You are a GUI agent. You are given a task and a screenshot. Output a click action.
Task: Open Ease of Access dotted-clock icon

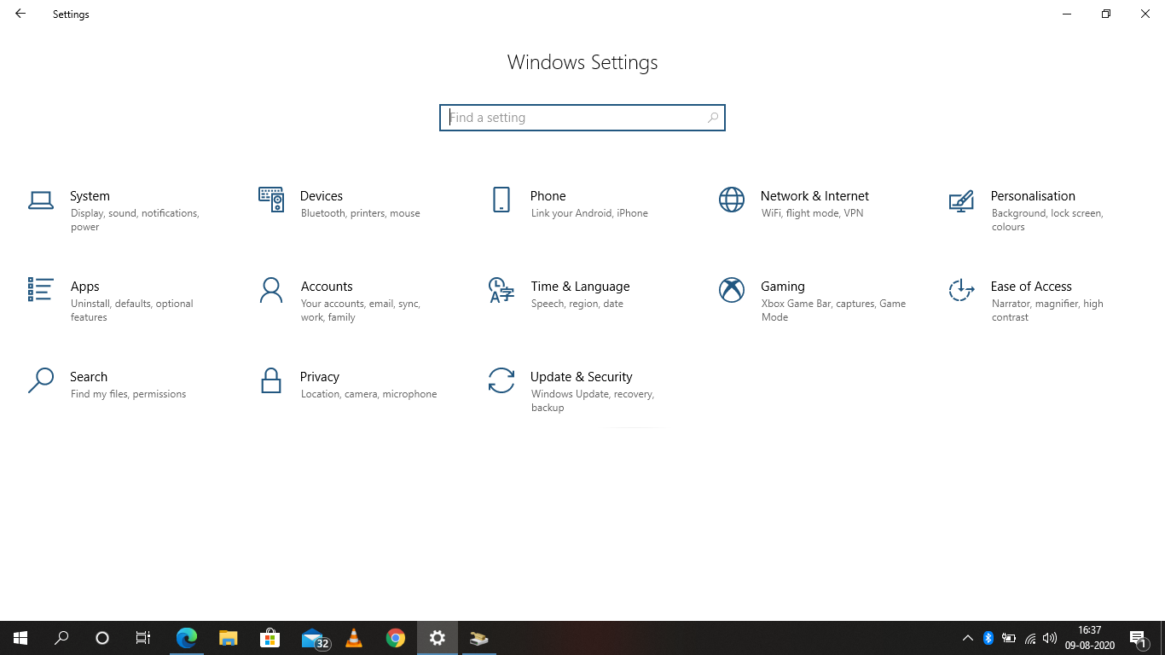[961, 290]
